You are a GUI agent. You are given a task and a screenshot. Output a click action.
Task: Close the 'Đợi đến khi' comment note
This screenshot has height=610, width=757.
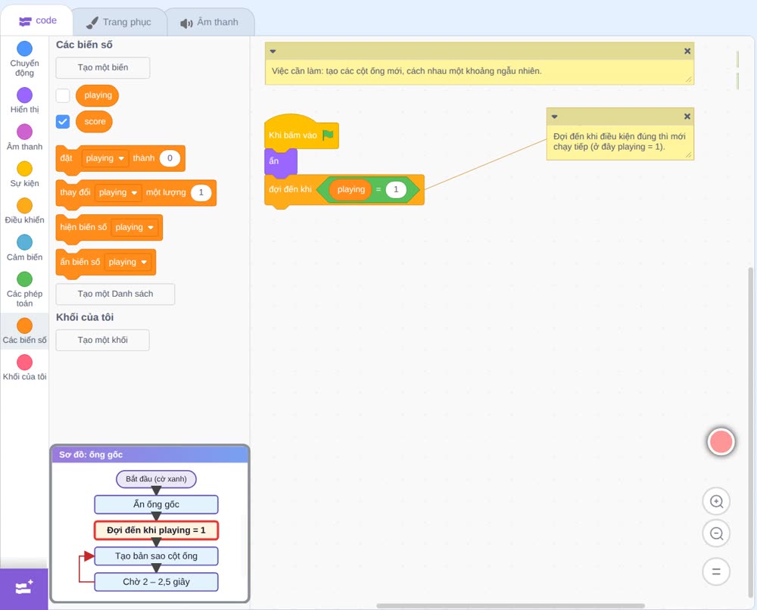[687, 117]
